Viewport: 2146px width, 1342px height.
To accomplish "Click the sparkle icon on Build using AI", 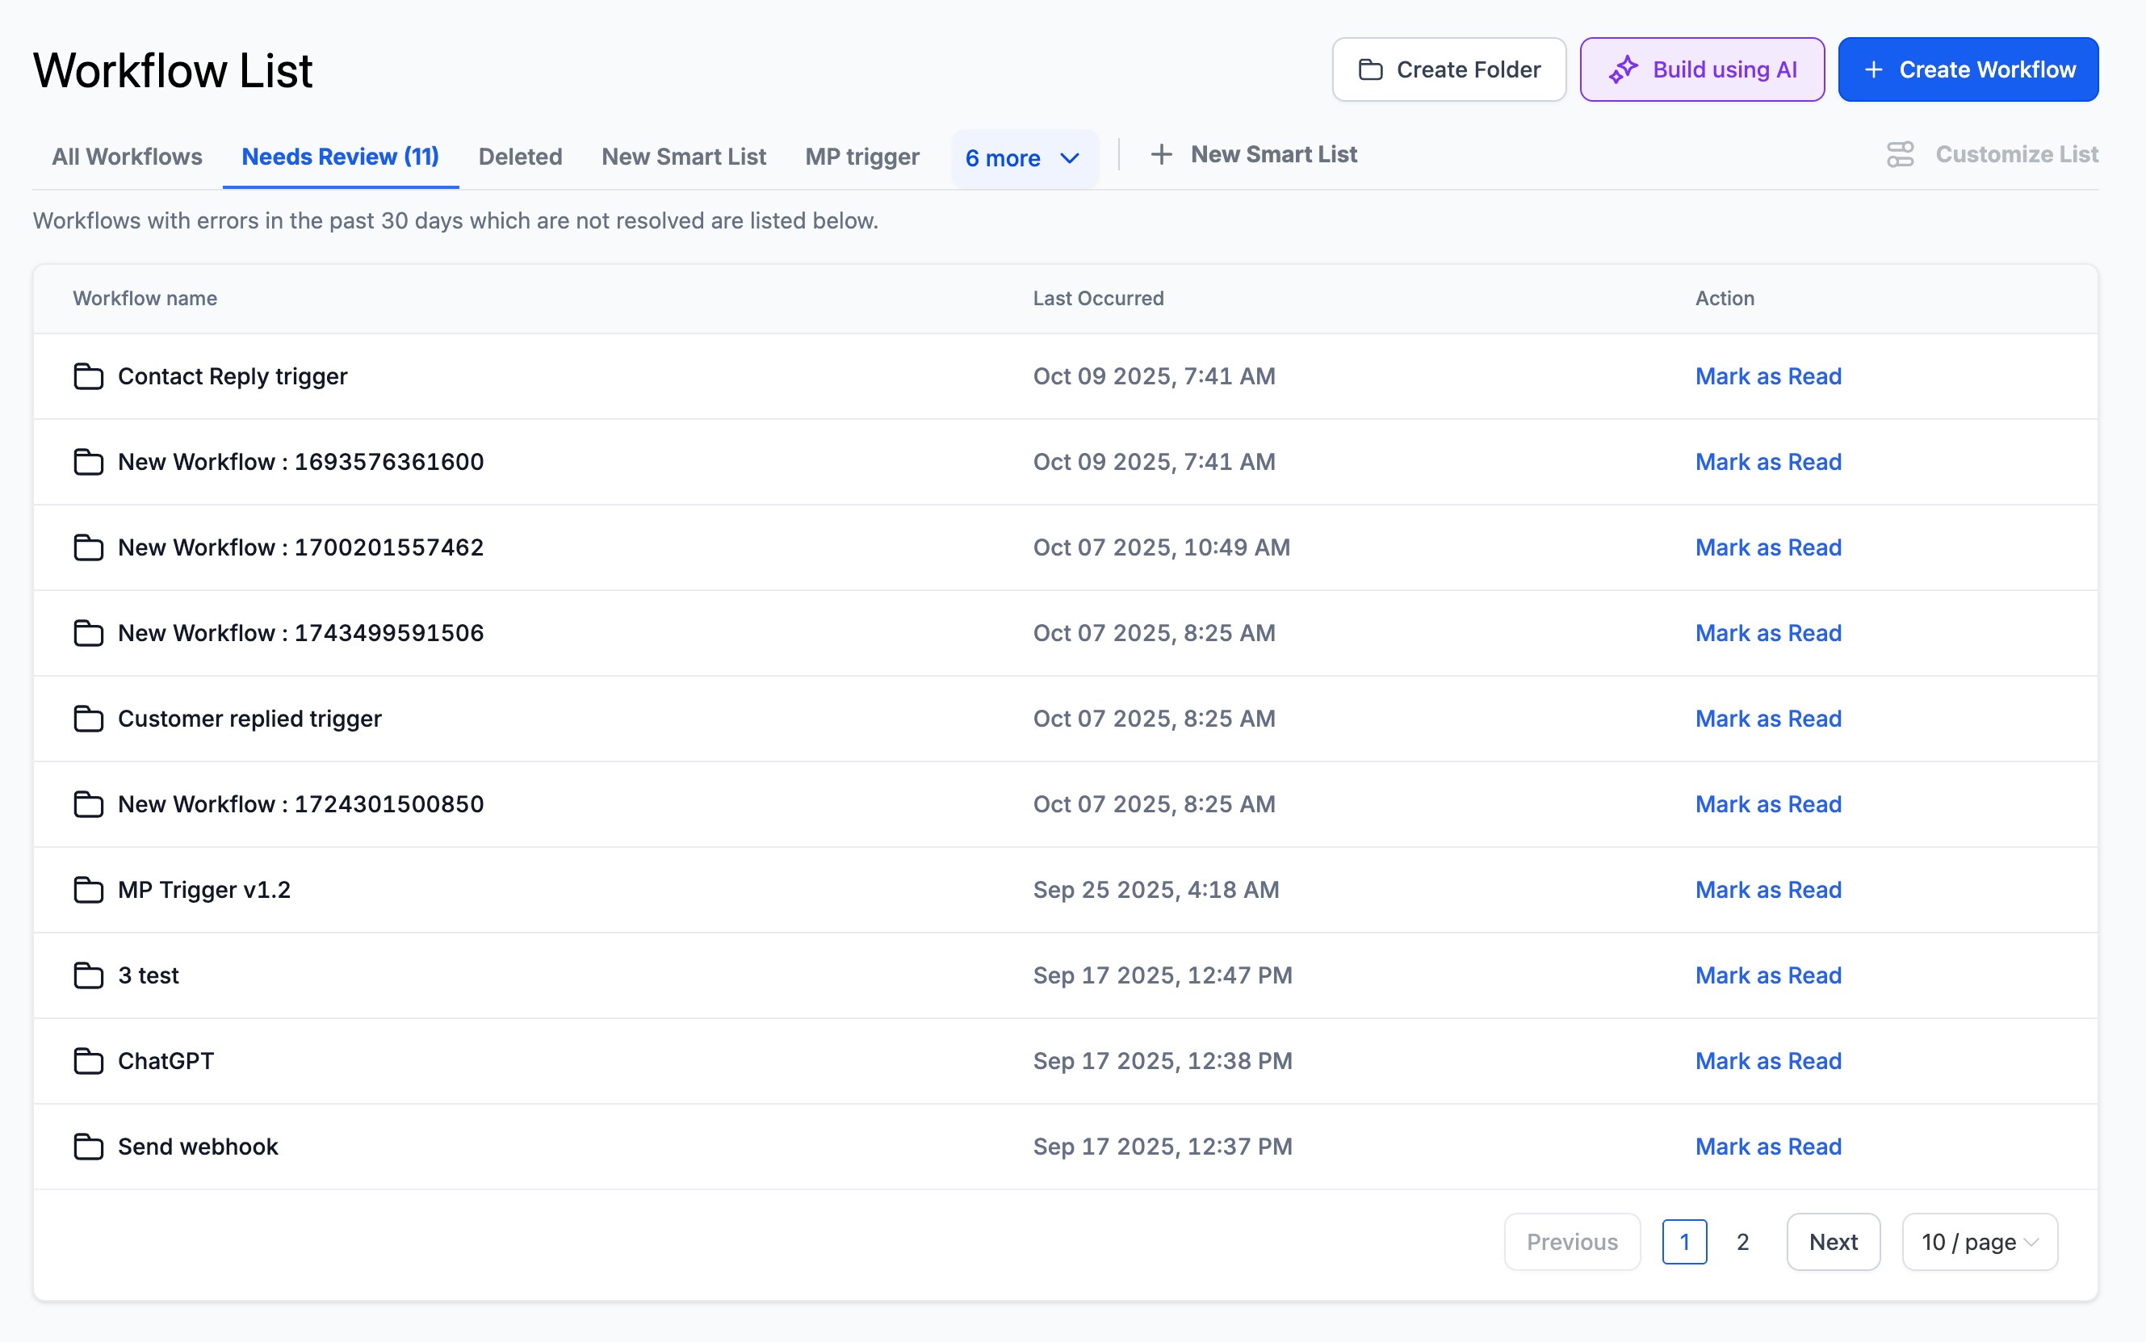I will click(x=1622, y=69).
